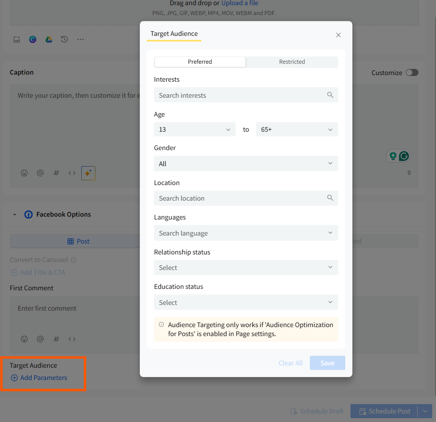Open the more options ellipsis icon
The width and height of the screenshot is (436, 422).
click(80, 40)
